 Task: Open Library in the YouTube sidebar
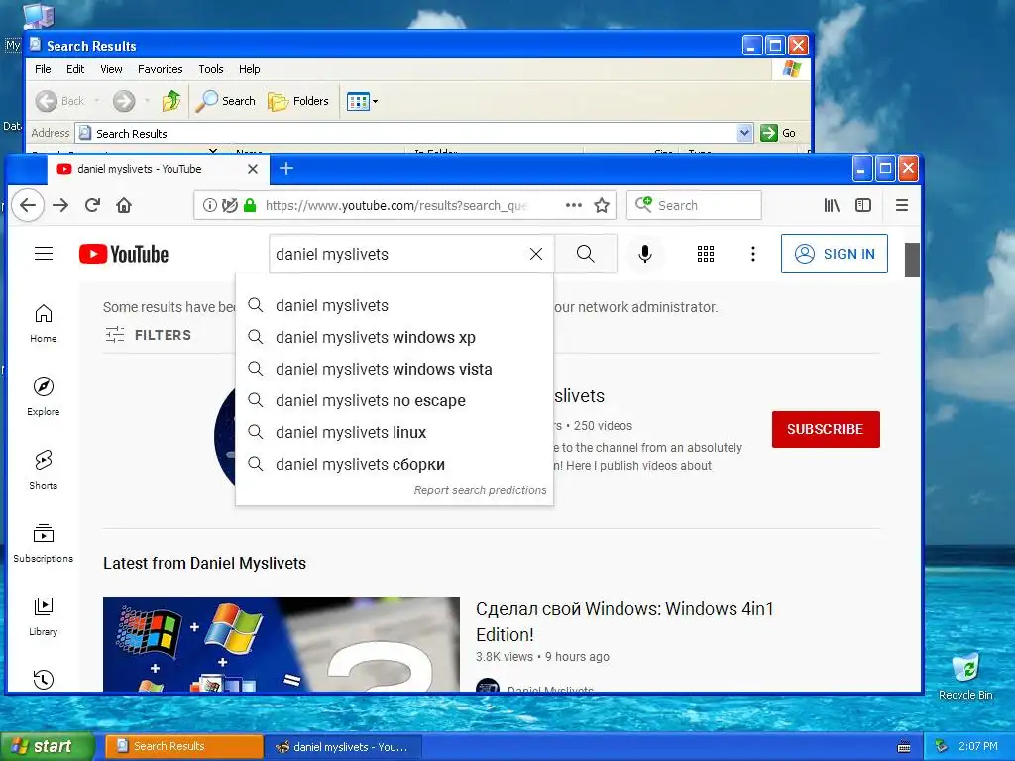[x=44, y=616]
